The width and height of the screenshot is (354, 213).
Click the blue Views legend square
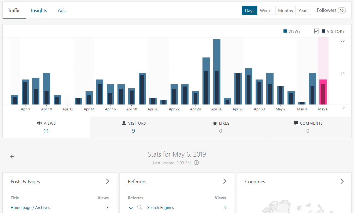pyautogui.click(x=285, y=31)
